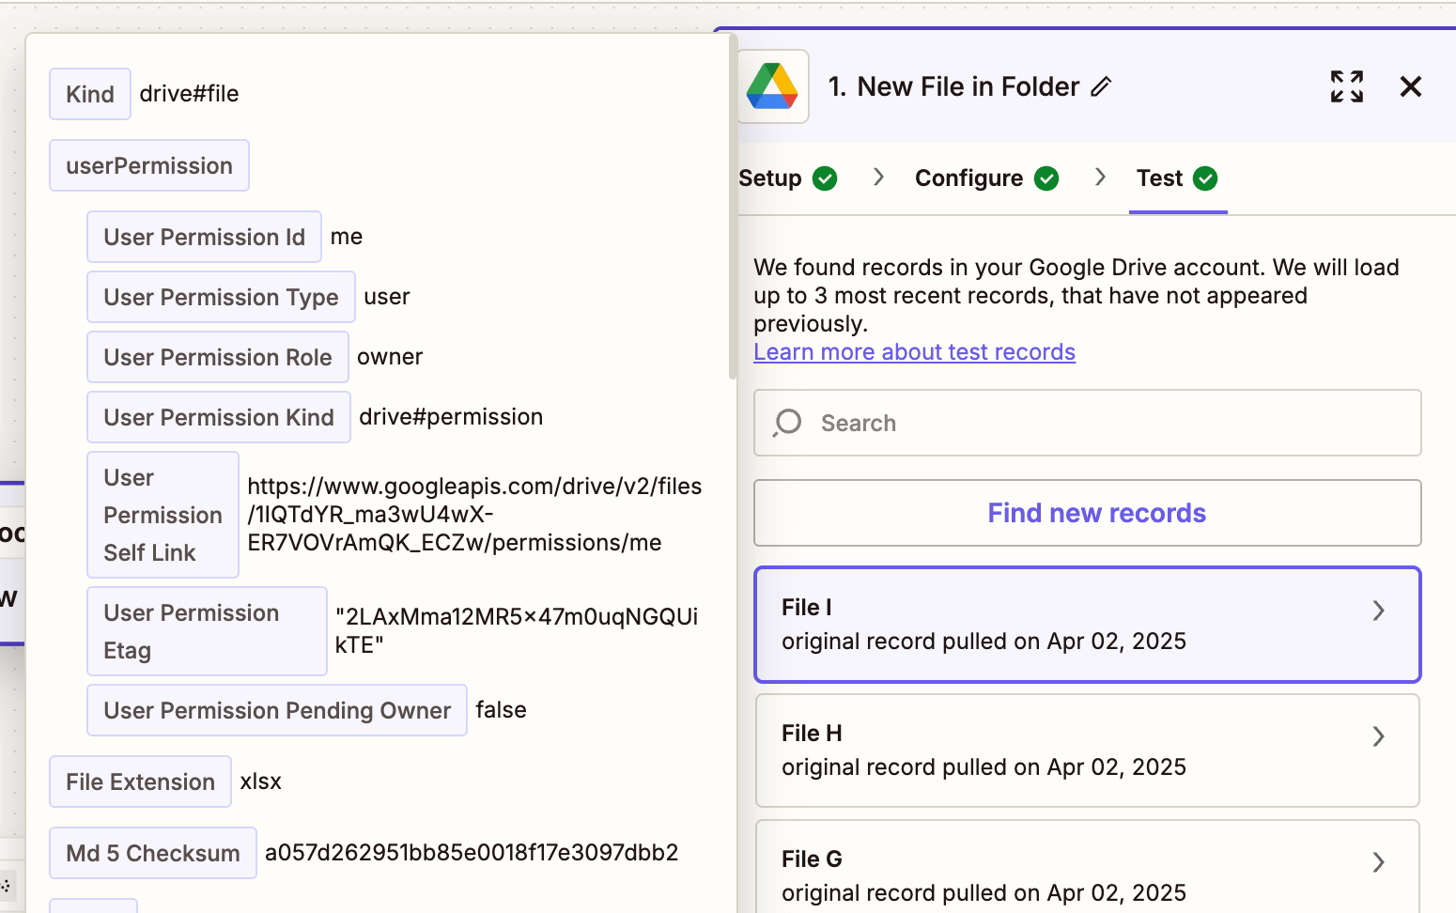Screen dimensions: 1456x913
Task: Select the userPermission field pill
Action: coord(148,165)
